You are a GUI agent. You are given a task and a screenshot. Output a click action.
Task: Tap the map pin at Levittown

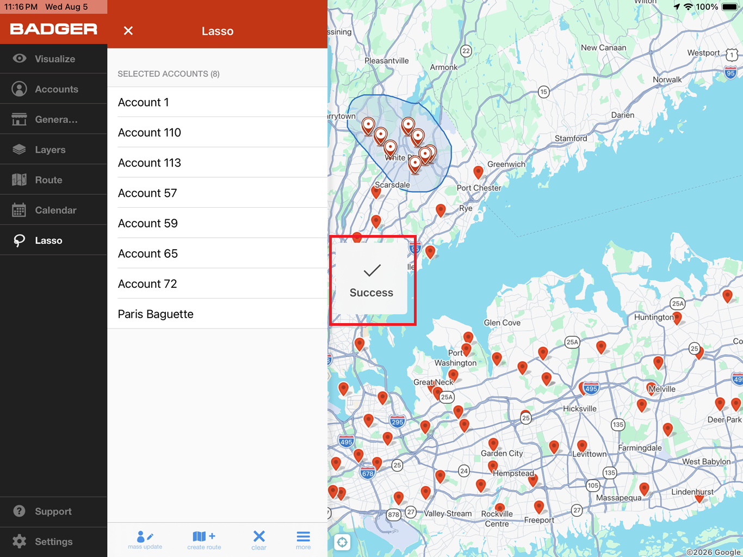pyautogui.click(x=581, y=447)
